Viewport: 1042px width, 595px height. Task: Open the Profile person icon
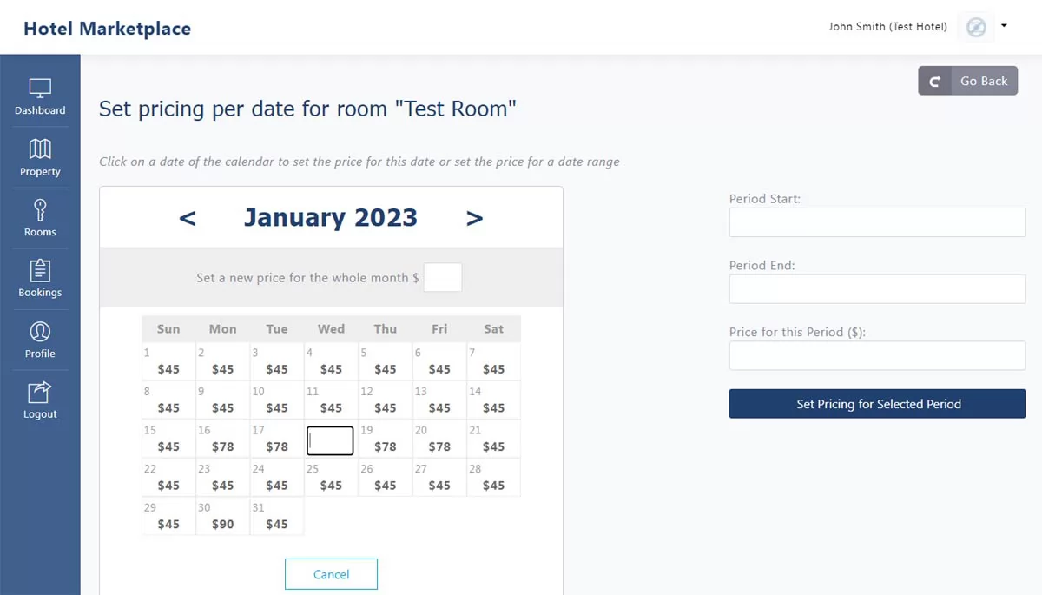click(40, 332)
